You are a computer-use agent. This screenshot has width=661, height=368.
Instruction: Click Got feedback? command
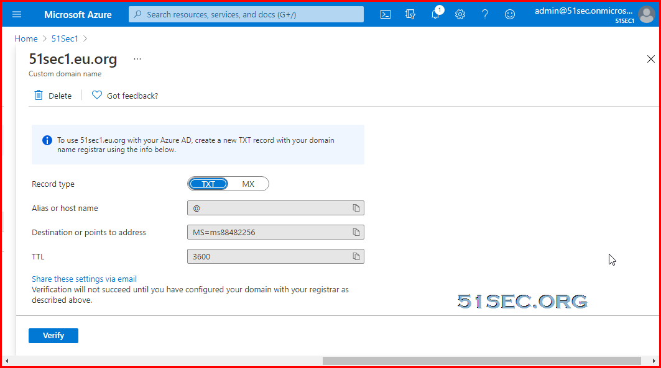coord(125,96)
